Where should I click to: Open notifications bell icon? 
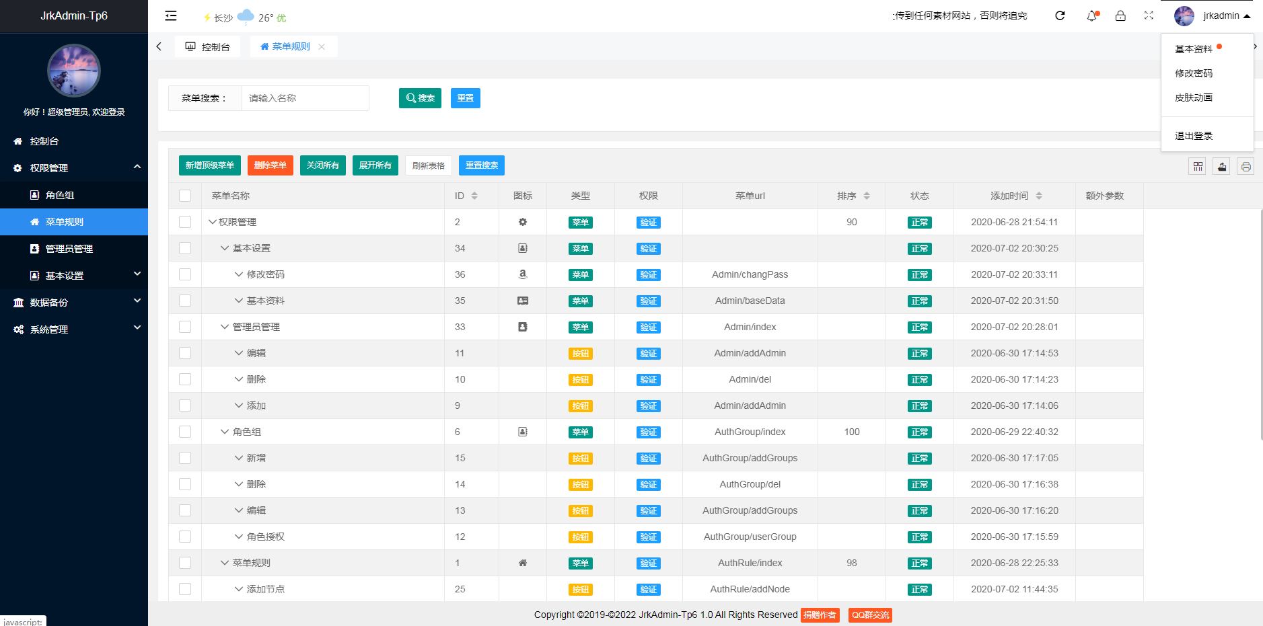pos(1092,15)
